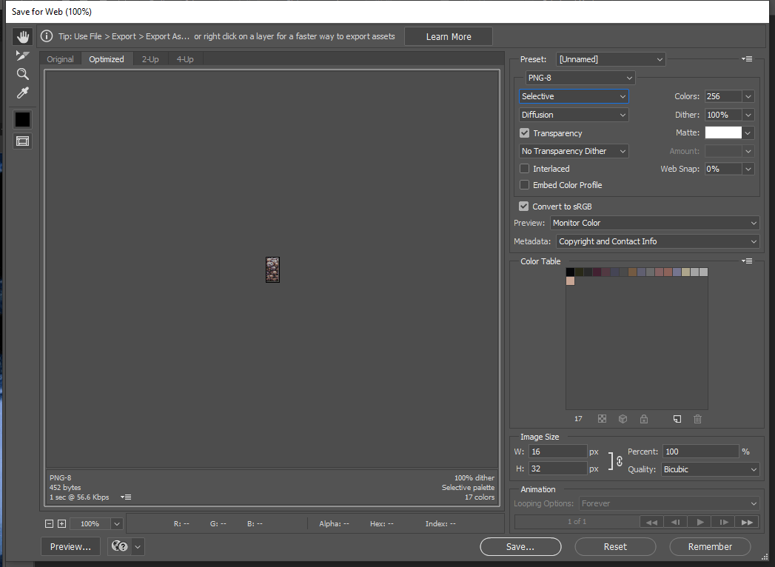This screenshot has height=567, width=775.
Task: Select the Eyedropper tool
Action: coord(23,93)
